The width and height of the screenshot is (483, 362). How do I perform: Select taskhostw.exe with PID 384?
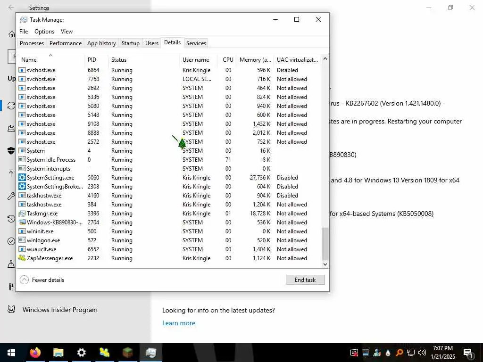(169, 205)
